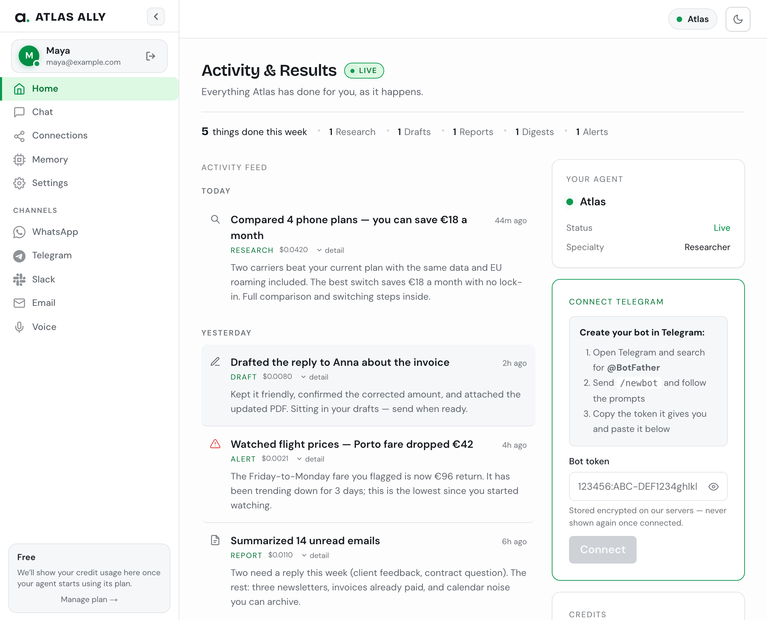767x620 pixels.
Task: Expand detail for the unread emails report
Action: (315, 555)
